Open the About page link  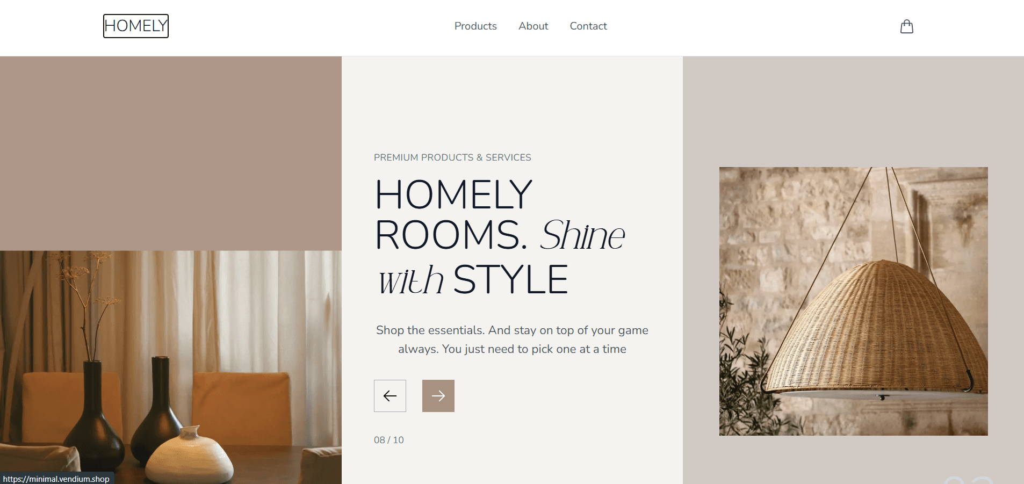[x=533, y=26]
